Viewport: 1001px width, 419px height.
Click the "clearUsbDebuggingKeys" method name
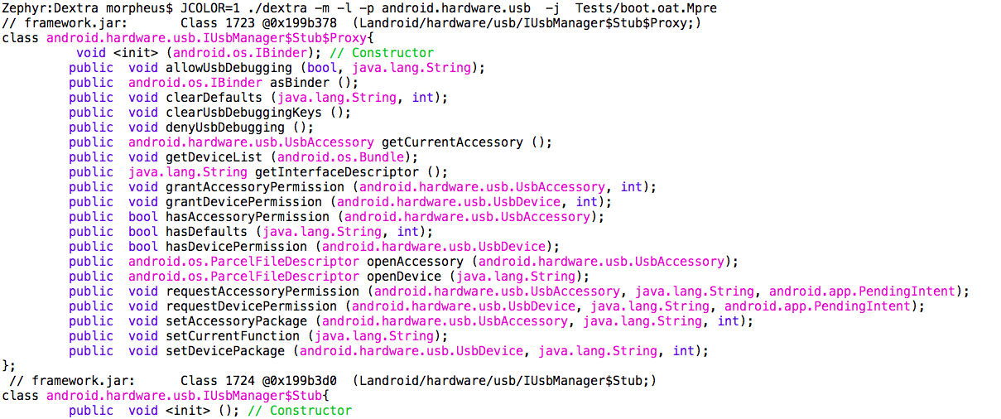[243, 113]
